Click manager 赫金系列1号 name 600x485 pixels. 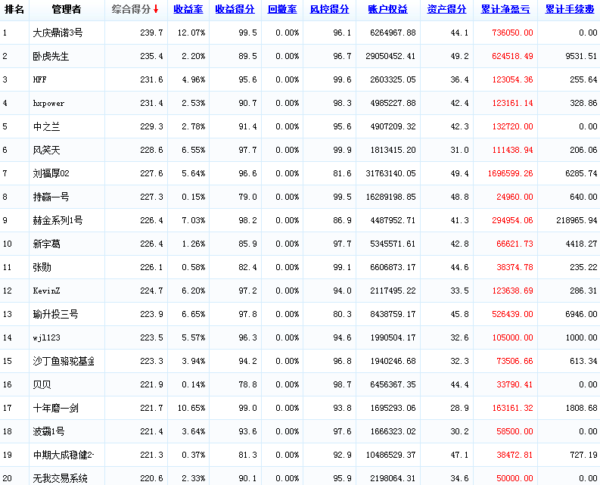(58, 221)
